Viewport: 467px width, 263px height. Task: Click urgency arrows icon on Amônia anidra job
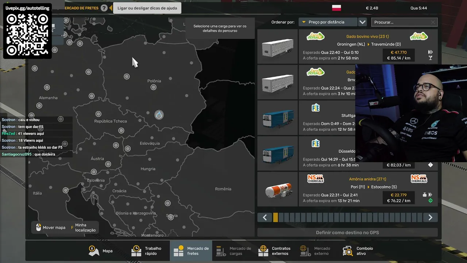click(x=431, y=195)
